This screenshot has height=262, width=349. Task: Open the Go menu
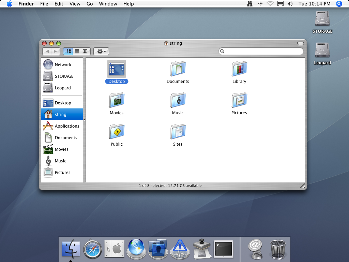coord(90,4)
